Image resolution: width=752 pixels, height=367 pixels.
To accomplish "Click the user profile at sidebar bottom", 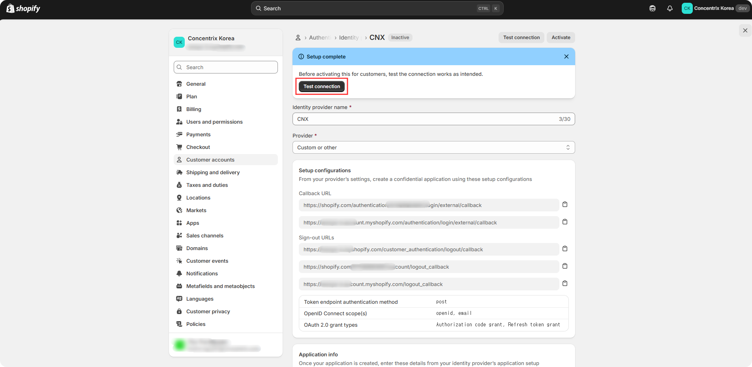I will tap(226, 345).
